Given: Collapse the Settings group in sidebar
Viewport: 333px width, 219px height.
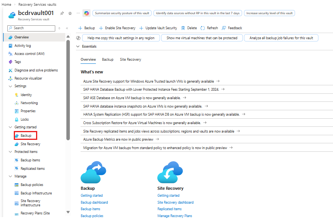Looking at the screenshot, I should click(10, 86).
